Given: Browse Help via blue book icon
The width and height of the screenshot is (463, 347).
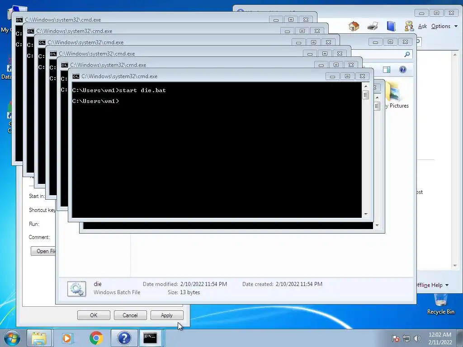Looking at the screenshot, I should point(391,26).
